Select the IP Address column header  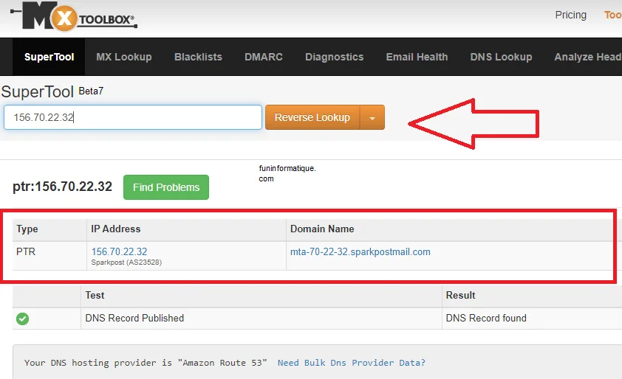[115, 229]
